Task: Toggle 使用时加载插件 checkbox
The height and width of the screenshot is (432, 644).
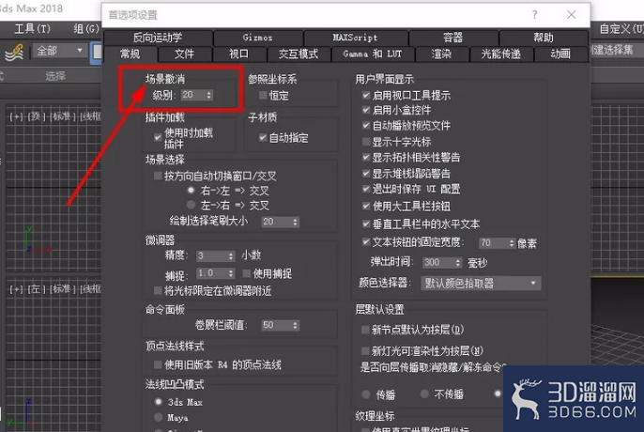Action: pos(158,137)
